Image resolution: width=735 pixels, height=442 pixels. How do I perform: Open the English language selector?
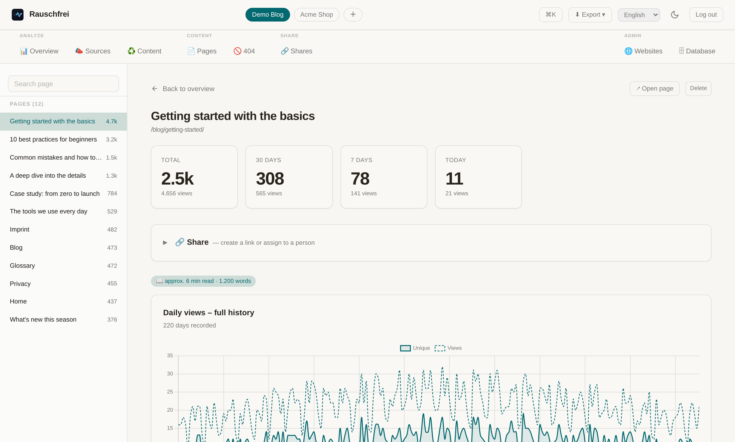[639, 15]
